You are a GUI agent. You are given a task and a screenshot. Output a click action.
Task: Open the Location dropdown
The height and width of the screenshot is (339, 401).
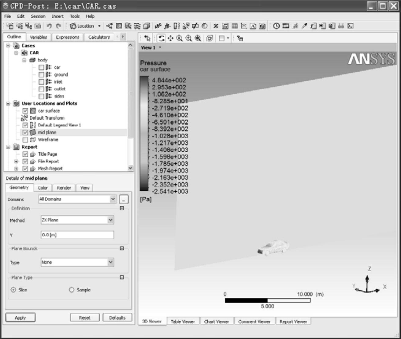point(86,26)
